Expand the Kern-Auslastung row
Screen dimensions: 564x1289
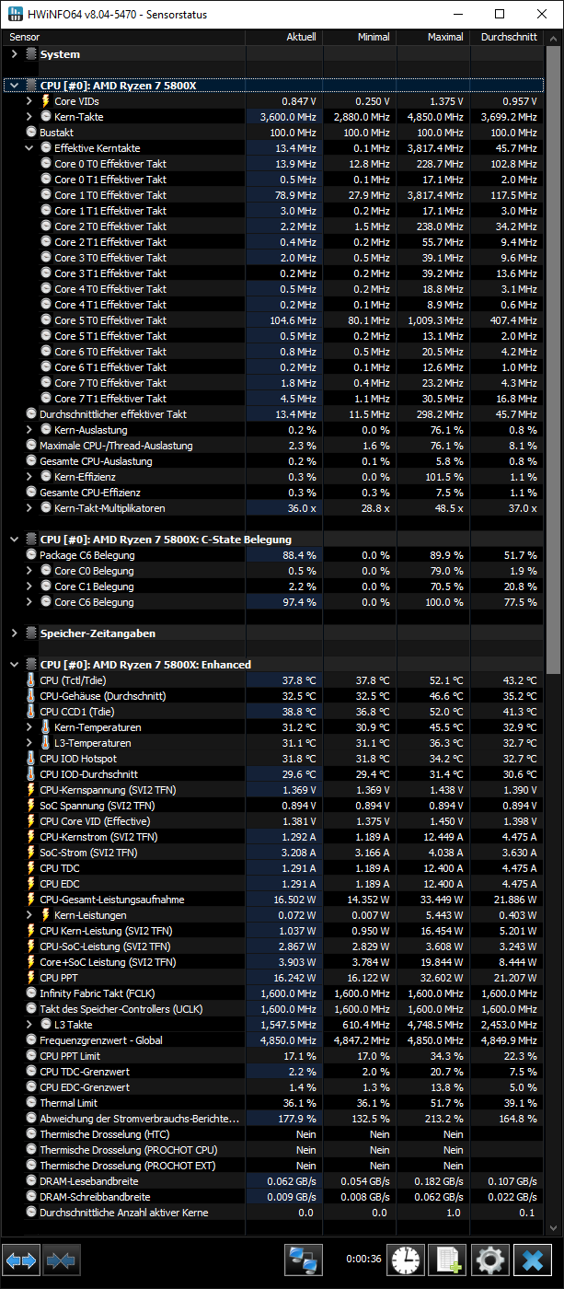pos(29,430)
